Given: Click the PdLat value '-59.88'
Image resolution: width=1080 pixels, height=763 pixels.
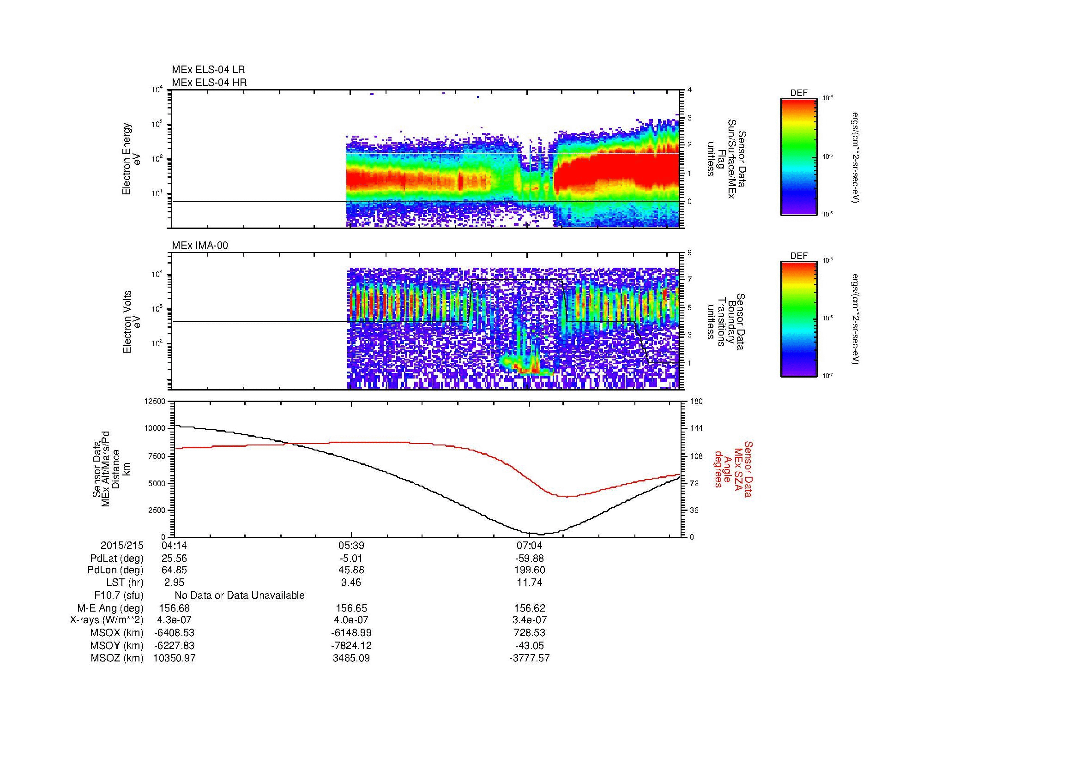Looking at the screenshot, I should (529, 559).
